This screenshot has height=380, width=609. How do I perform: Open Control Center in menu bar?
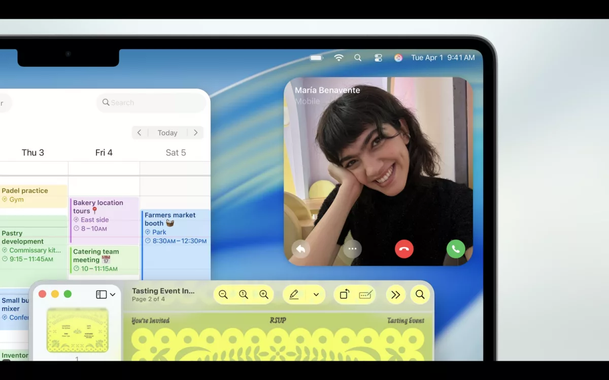point(378,58)
